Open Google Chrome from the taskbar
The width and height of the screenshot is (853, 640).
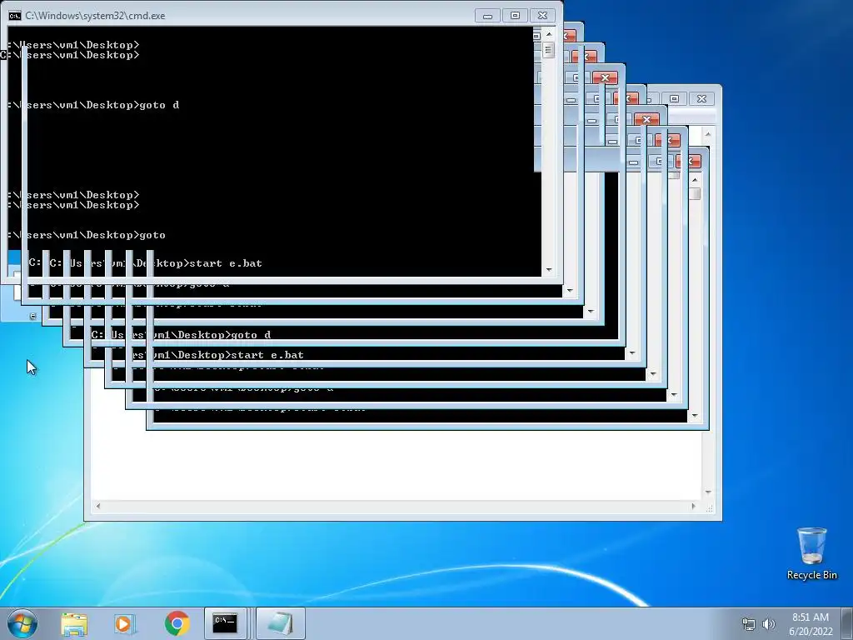click(x=177, y=623)
